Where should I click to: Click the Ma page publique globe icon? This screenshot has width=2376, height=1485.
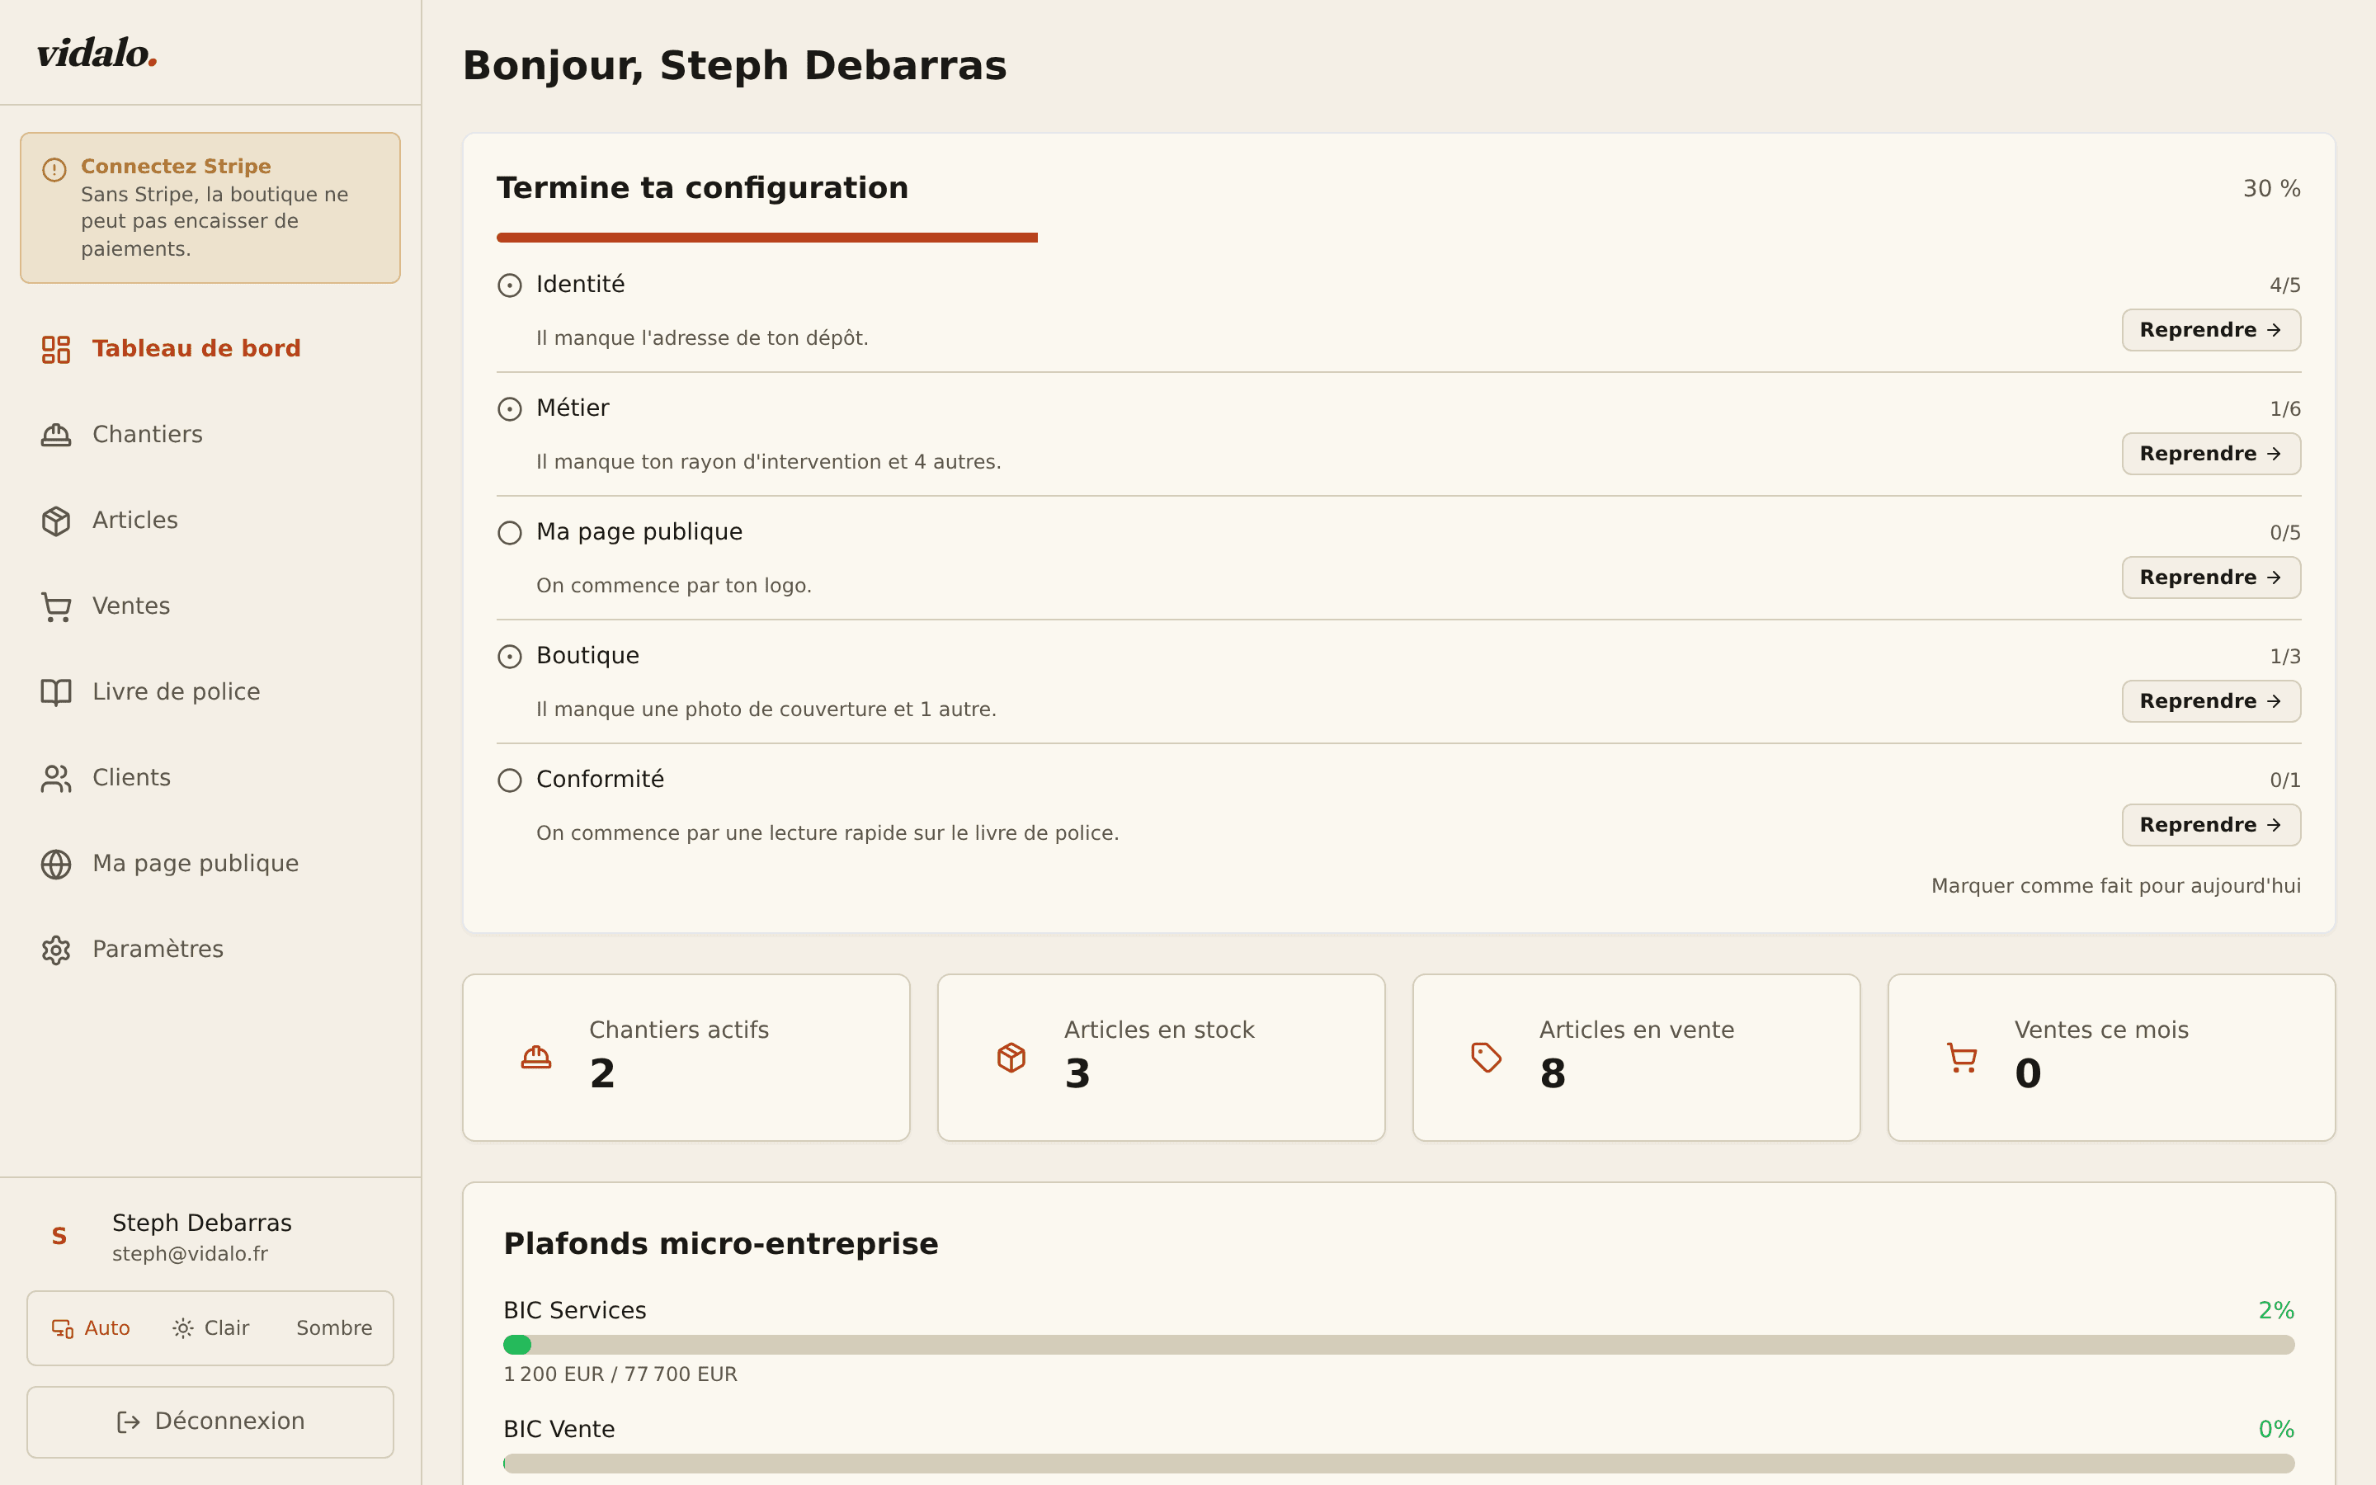56,863
